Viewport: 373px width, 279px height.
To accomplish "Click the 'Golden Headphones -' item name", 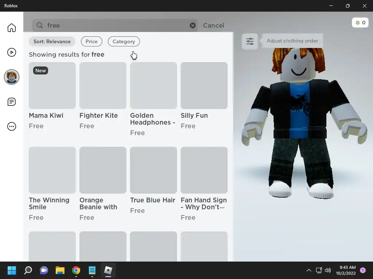I will click(153, 119).
